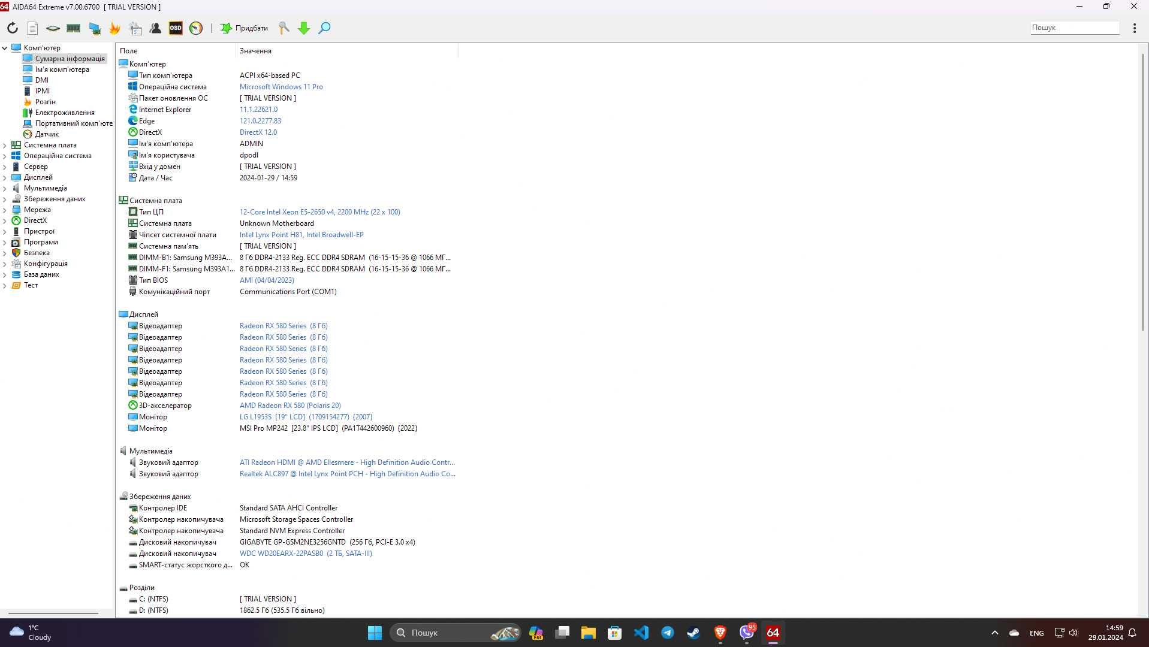Expand the Дисплей tree node
This screenshot has width=1149, height=647.
tap(5, 177)
